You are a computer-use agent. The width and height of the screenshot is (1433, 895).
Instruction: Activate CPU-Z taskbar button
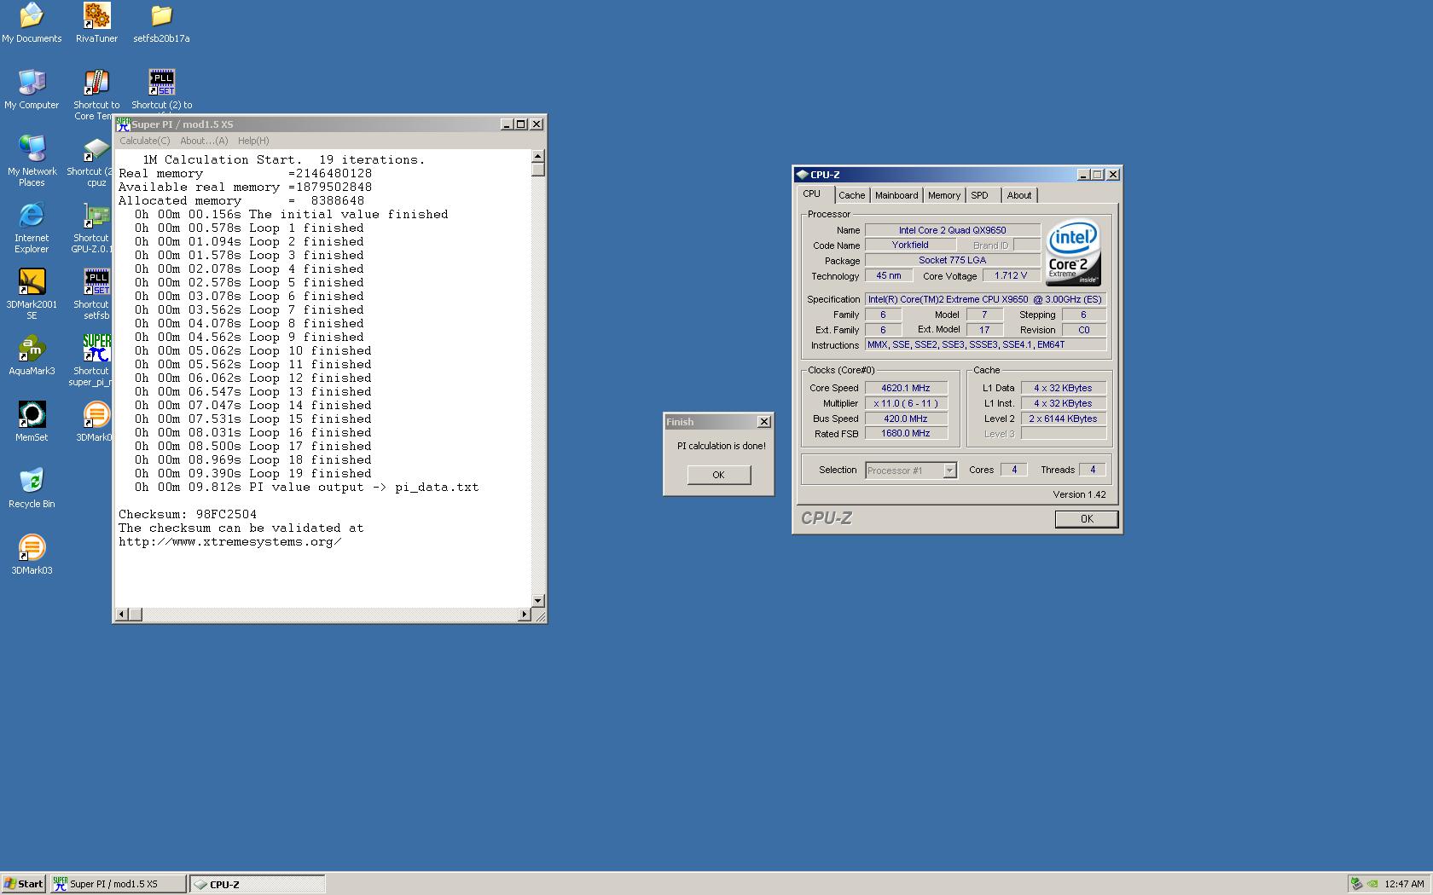click(x=257, y=884)
